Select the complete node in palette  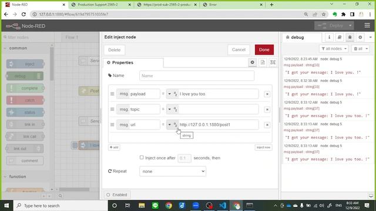[25, 88]
